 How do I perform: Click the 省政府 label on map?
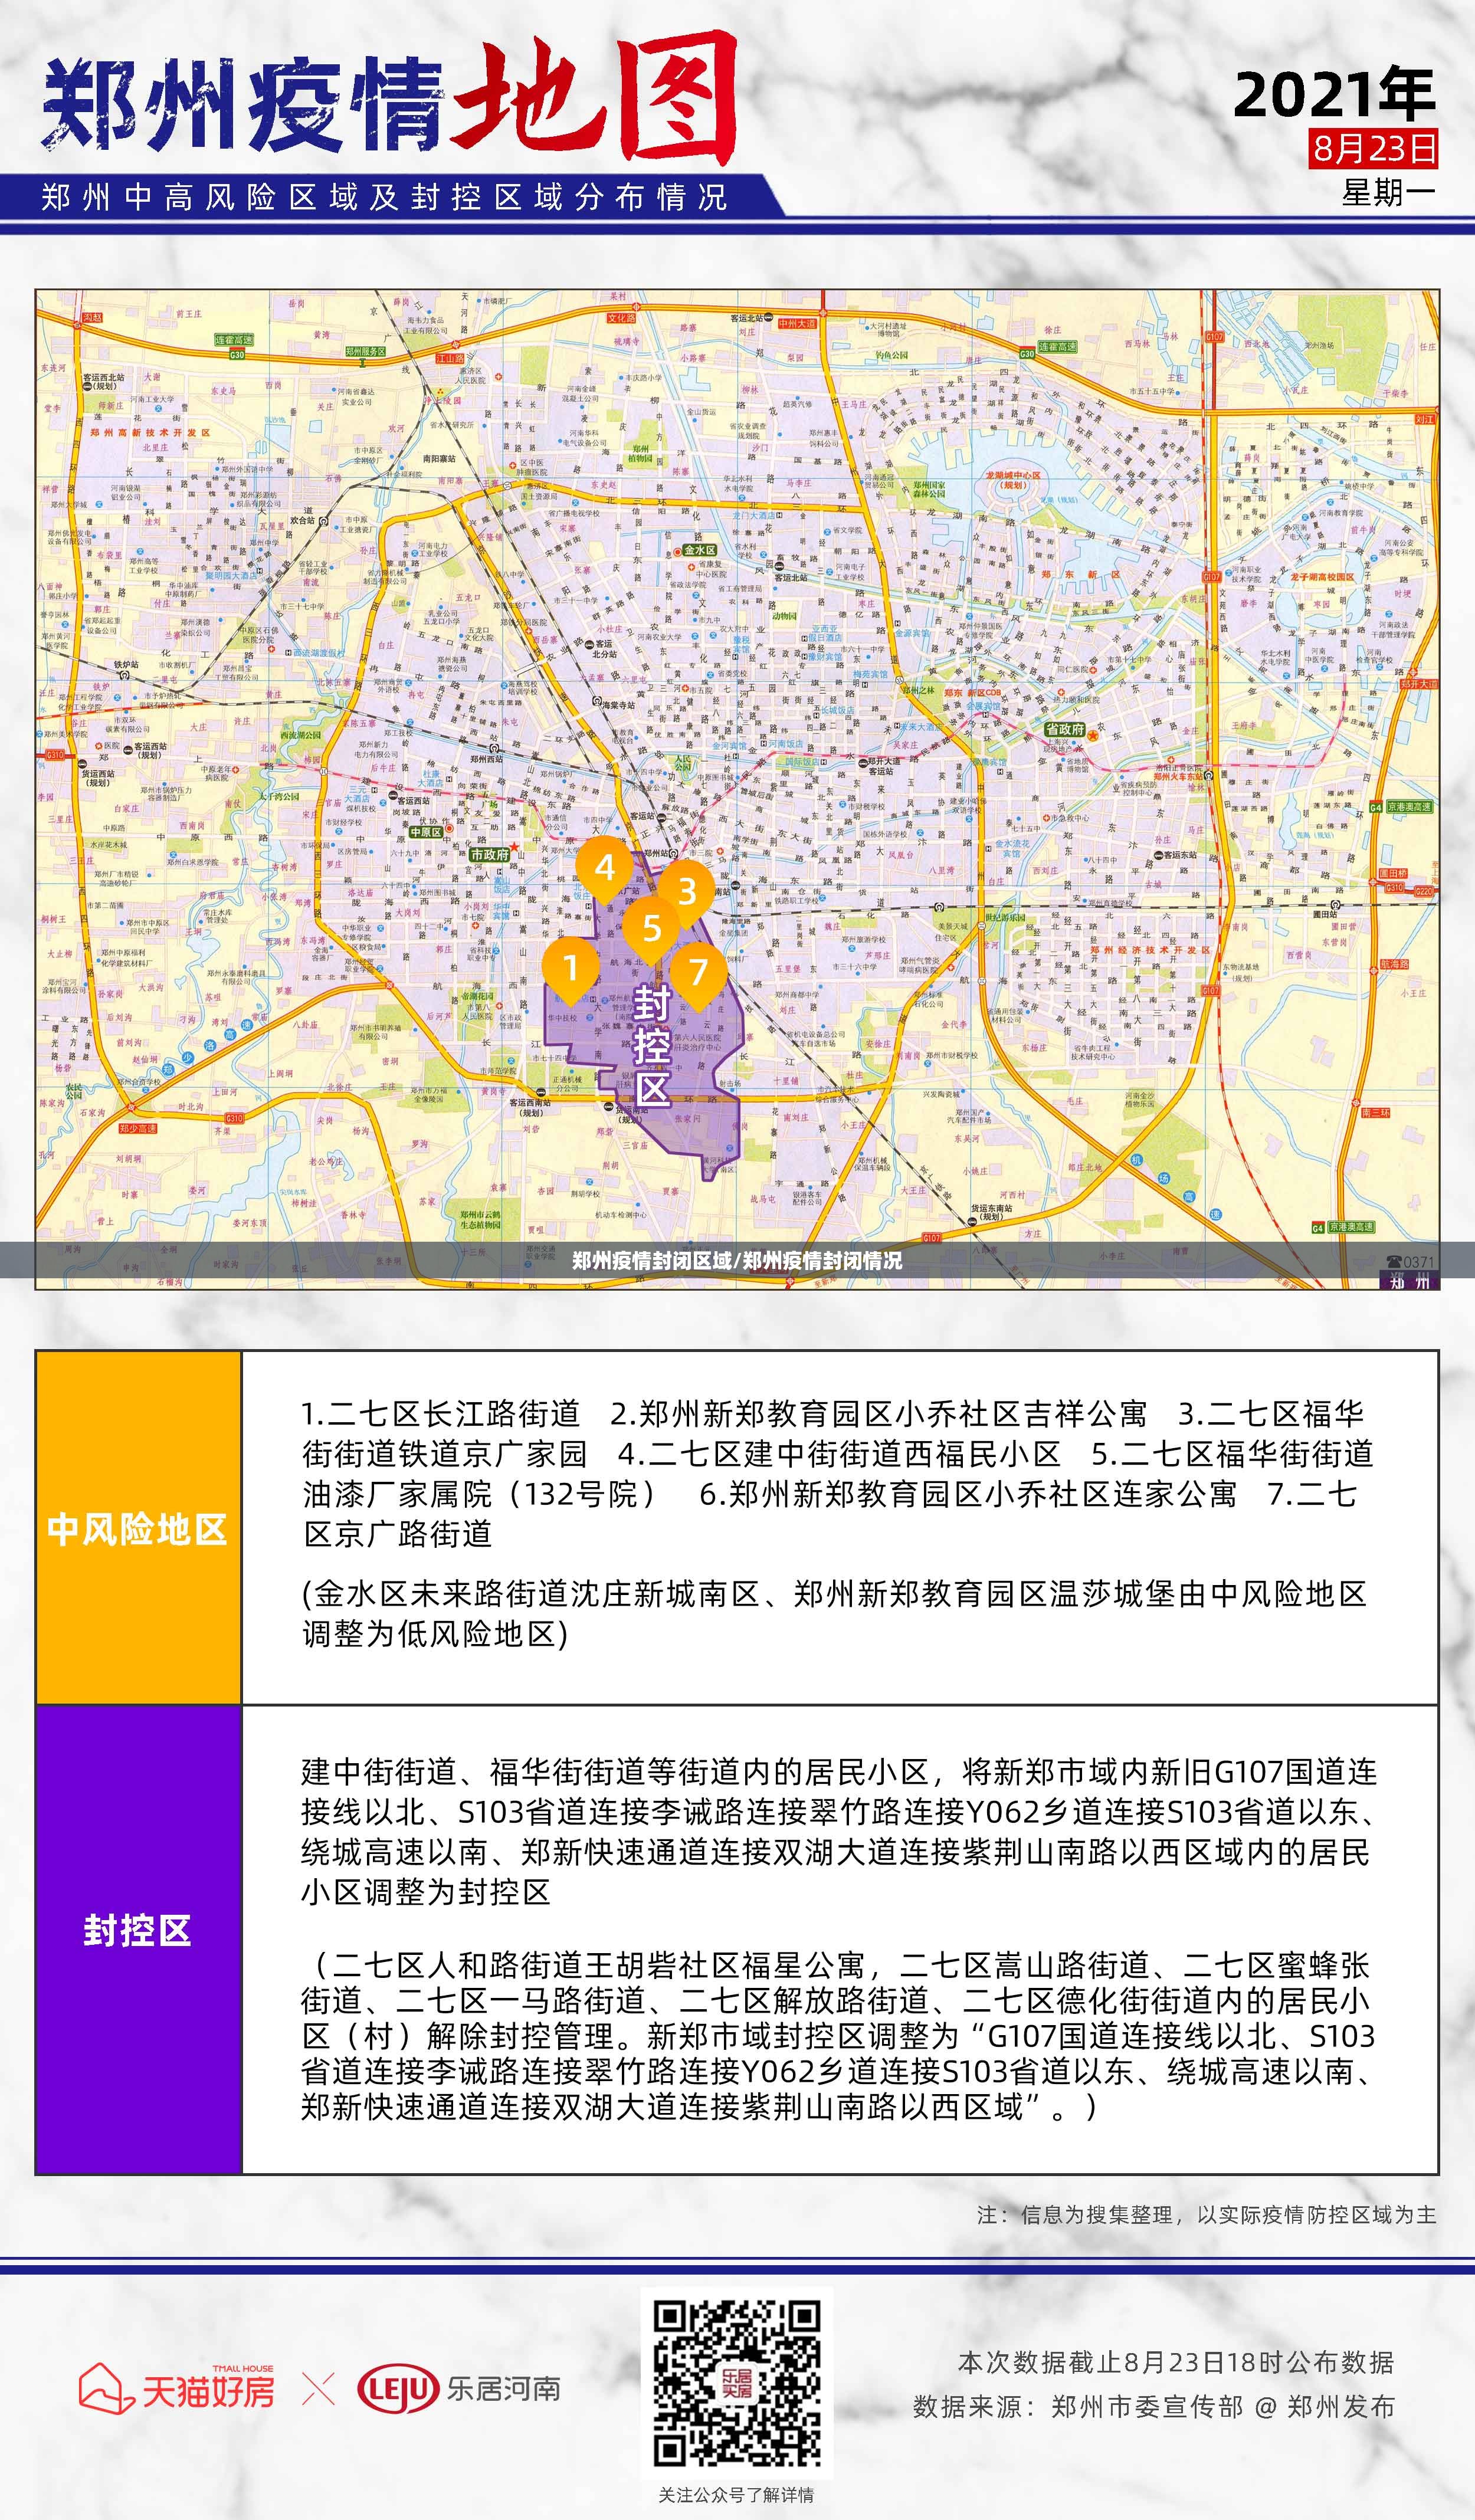(1064, 729)
